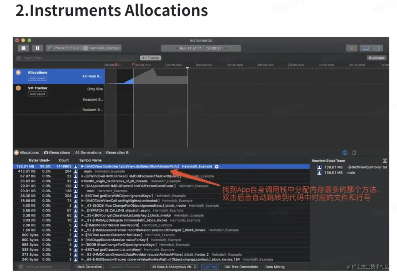Go to the previous run arrow
This screenshot has height=277, width=397.
[176, 48]
